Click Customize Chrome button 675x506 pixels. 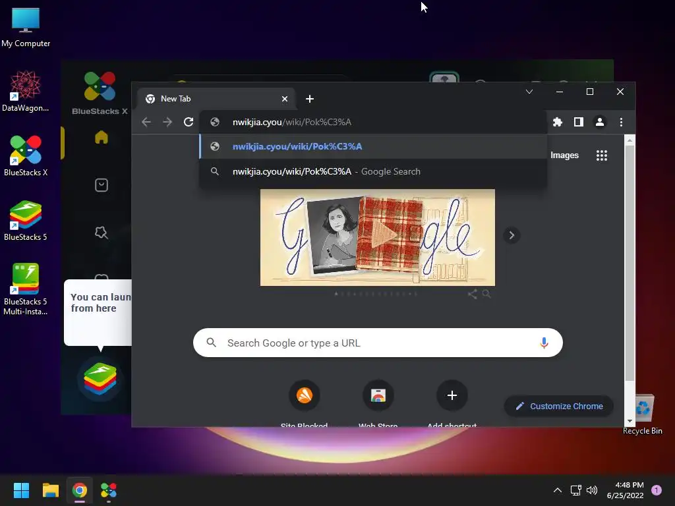[559, 406]
